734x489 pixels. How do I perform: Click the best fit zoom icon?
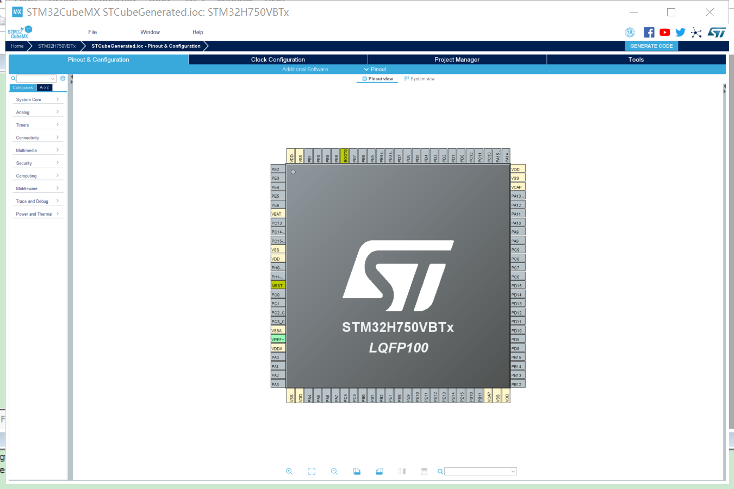tap(311, 471)
